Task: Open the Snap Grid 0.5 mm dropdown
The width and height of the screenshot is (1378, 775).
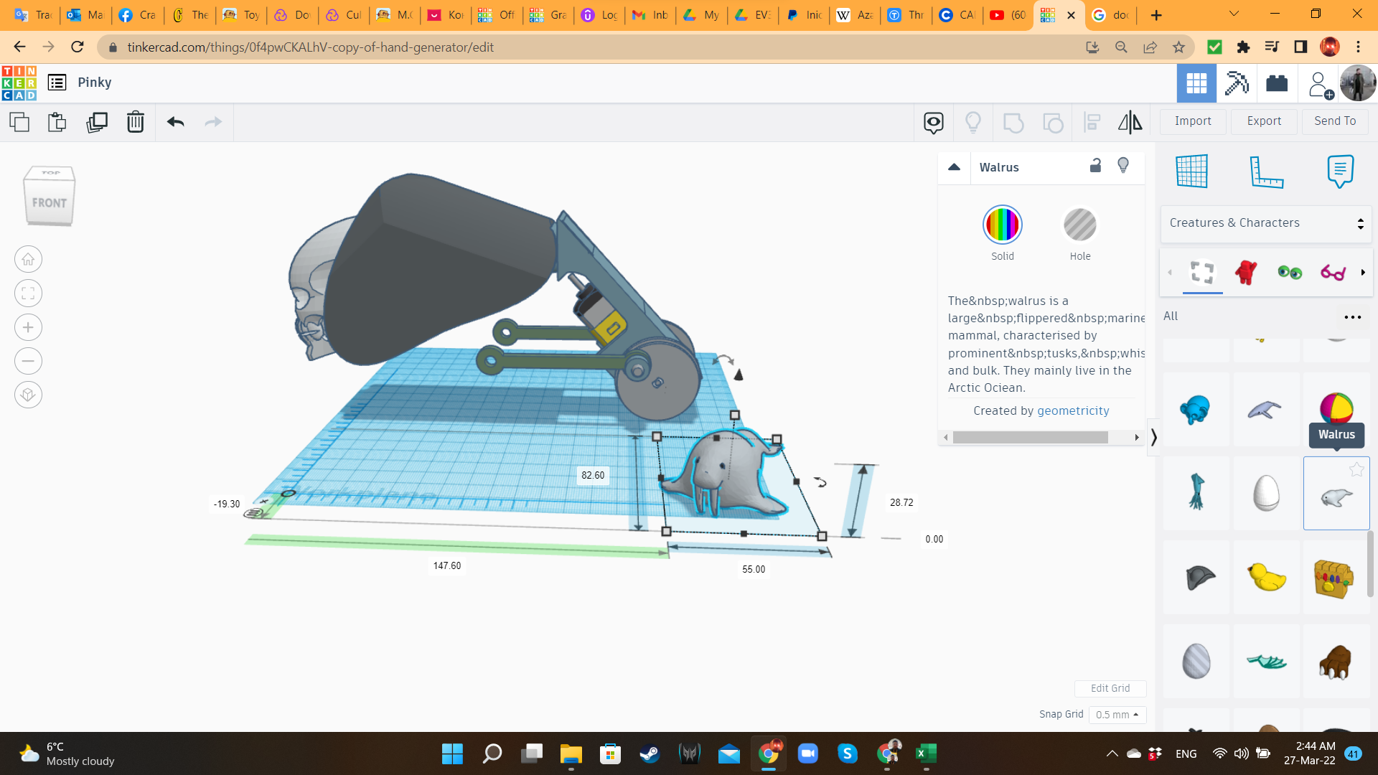Action: 1117,715
